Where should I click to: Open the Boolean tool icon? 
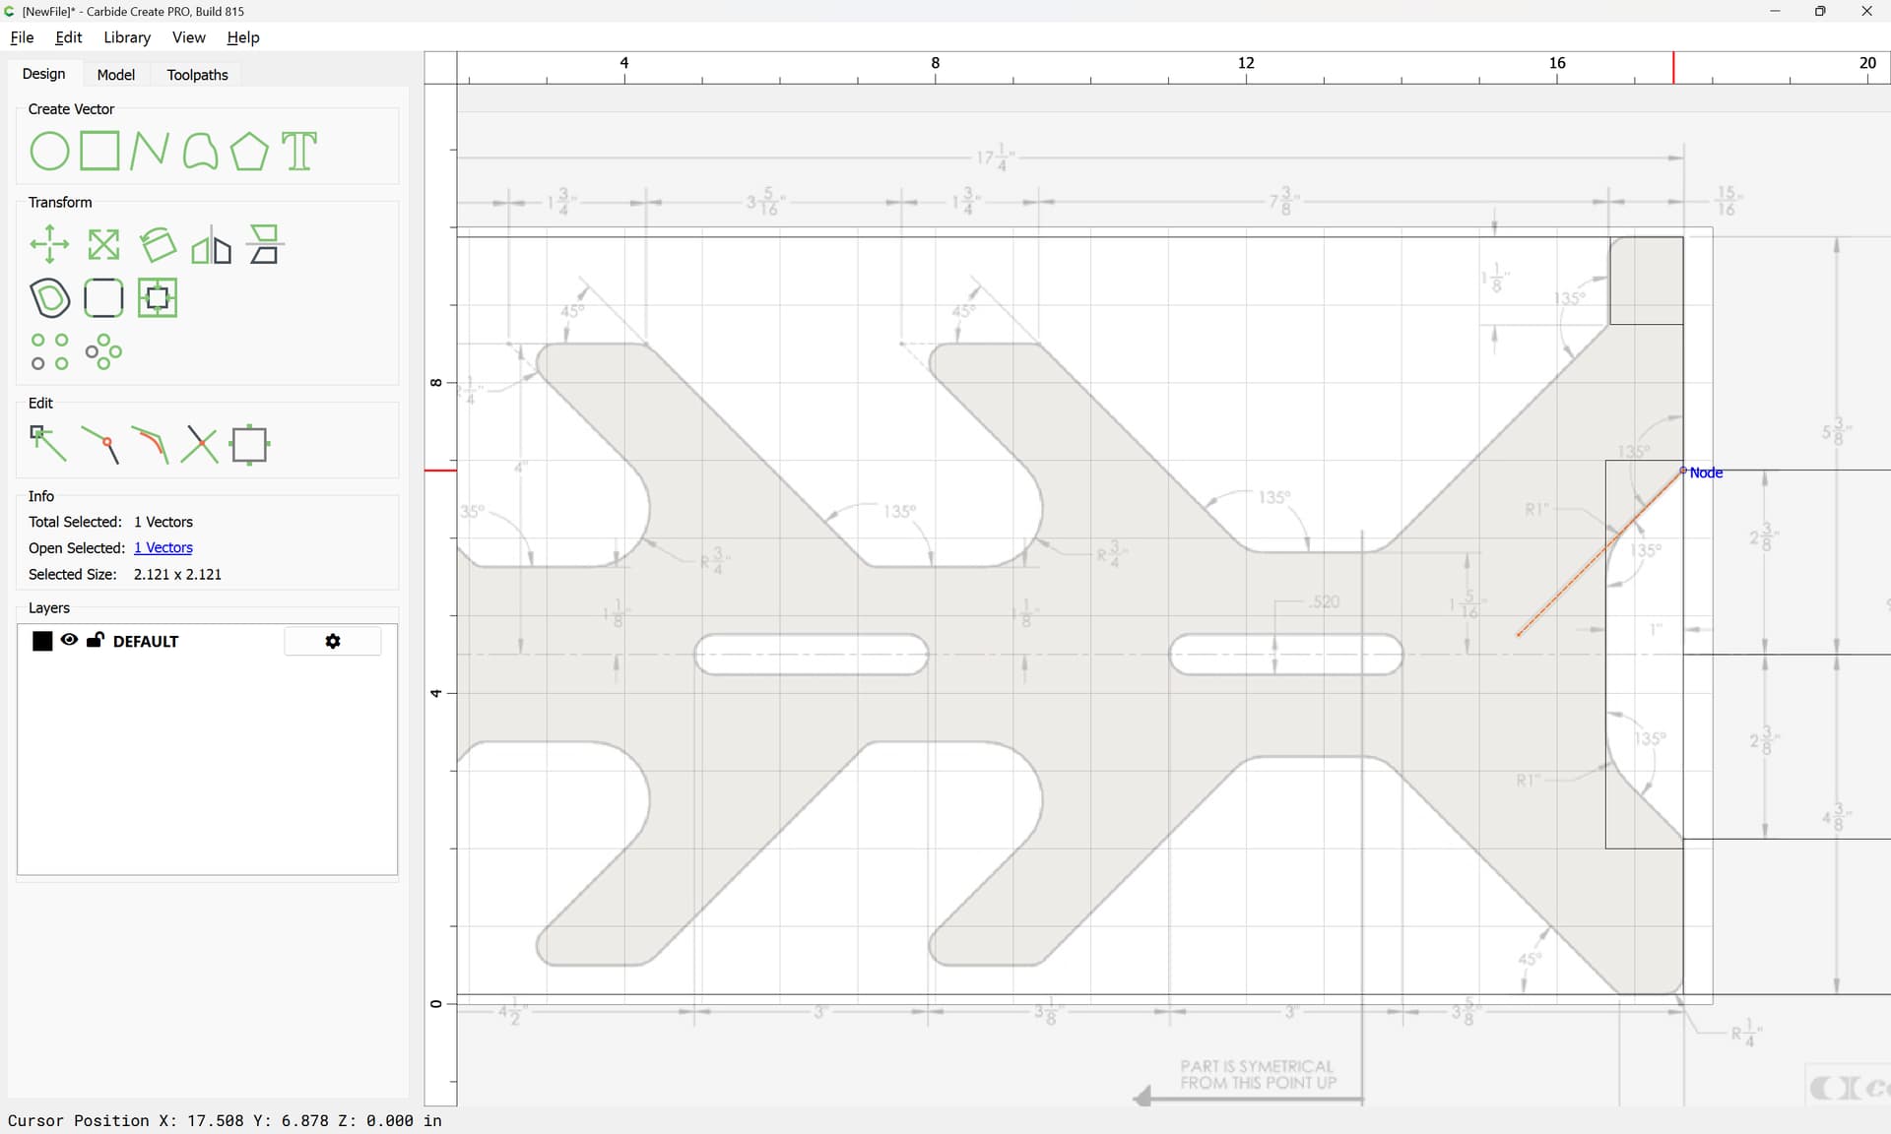158,298
